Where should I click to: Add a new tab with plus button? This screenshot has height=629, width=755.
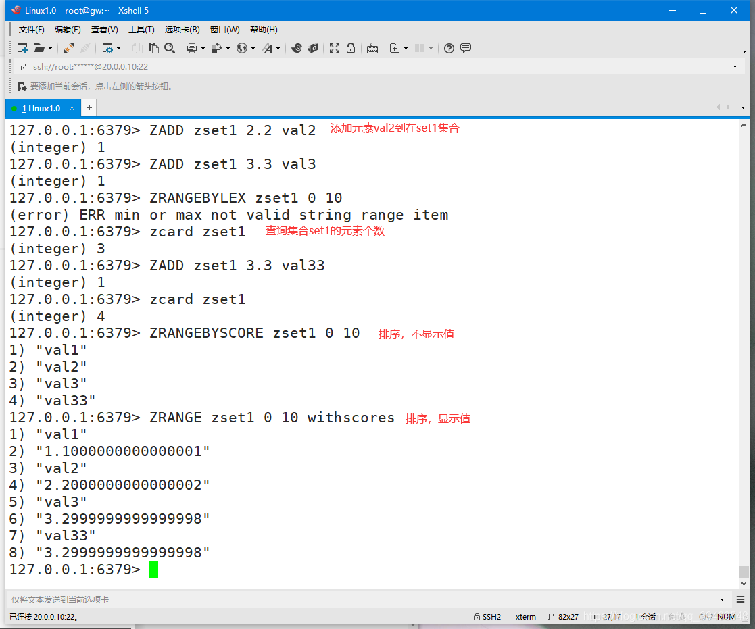(x=89, y=108)
